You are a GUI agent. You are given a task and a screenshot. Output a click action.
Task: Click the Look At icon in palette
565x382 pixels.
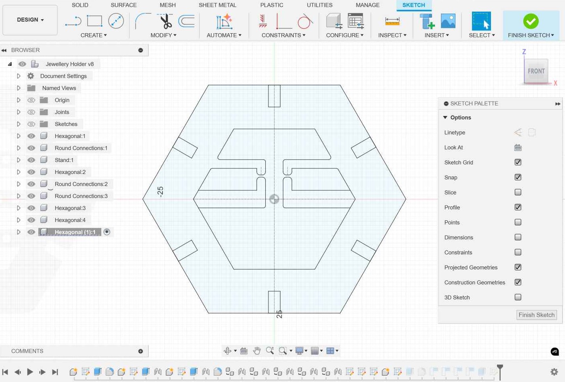pos(518,148)
